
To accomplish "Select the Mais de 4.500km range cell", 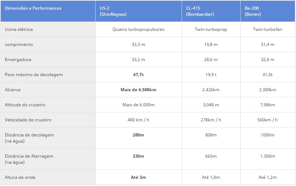I will 138,90.
